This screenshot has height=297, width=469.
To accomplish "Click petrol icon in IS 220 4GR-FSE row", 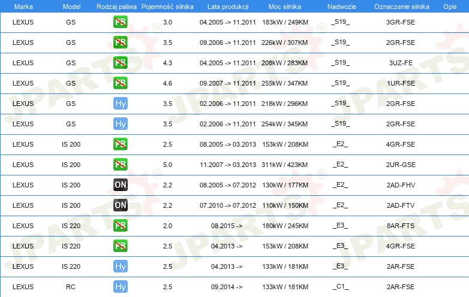I will click(120, 246).
